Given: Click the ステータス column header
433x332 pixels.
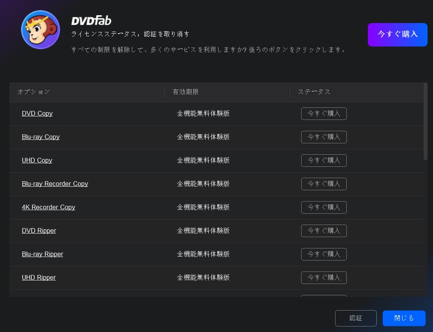Looking at the screenshot, I should pos(314,92).
